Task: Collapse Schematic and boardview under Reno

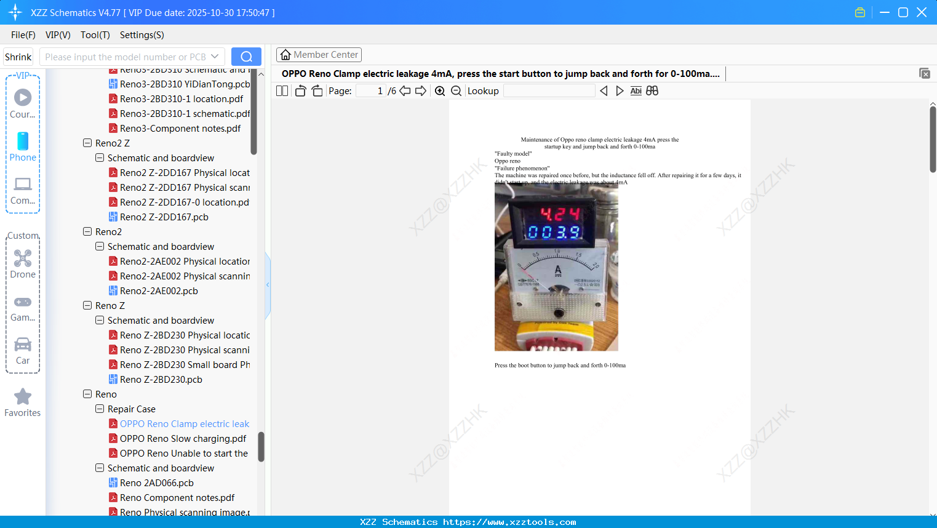Action: [100, 468]
